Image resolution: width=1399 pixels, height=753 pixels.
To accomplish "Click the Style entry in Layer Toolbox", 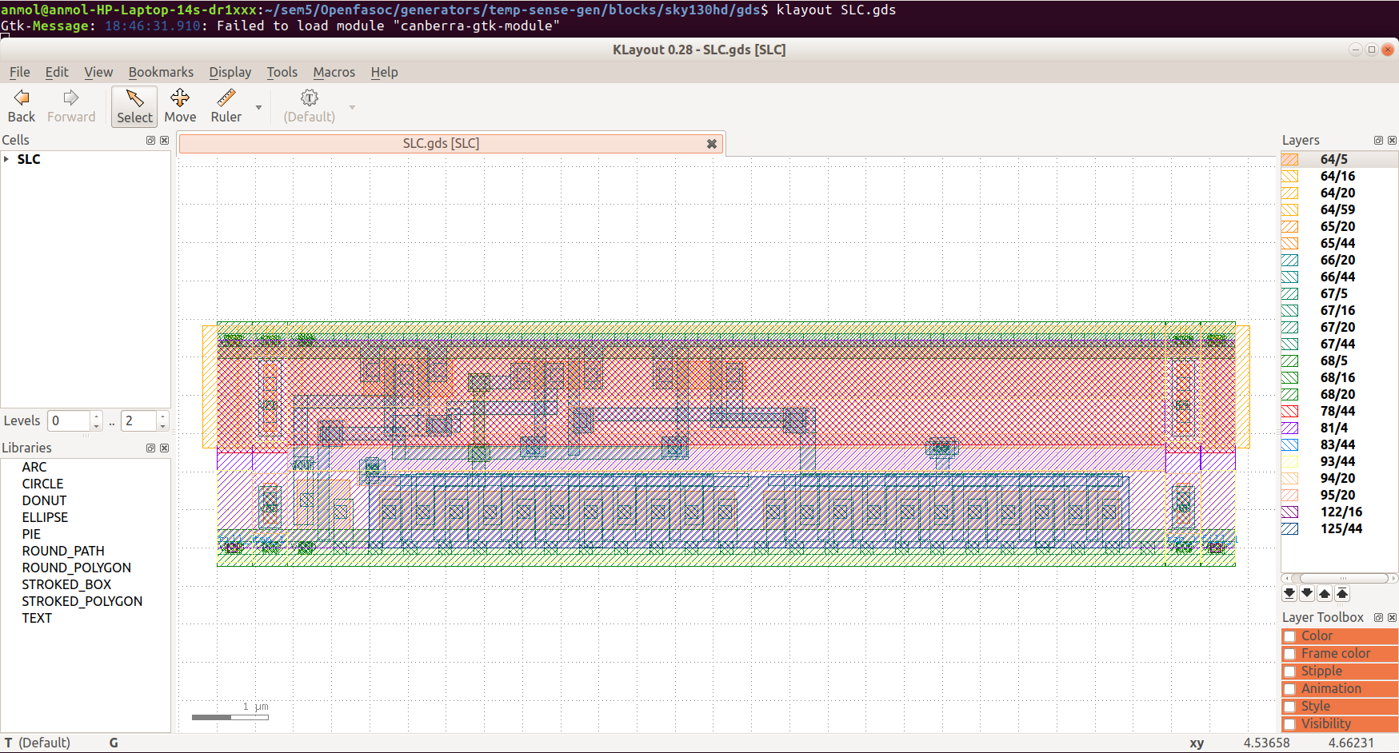I will tap(1316, 706).
